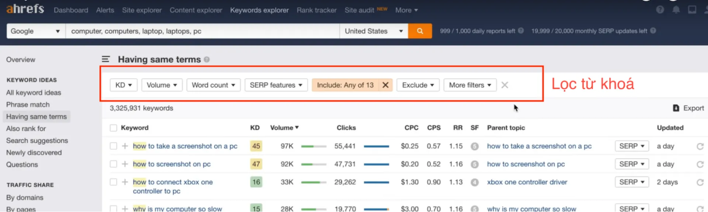Open the United States country dropdown

click(373, 31)
